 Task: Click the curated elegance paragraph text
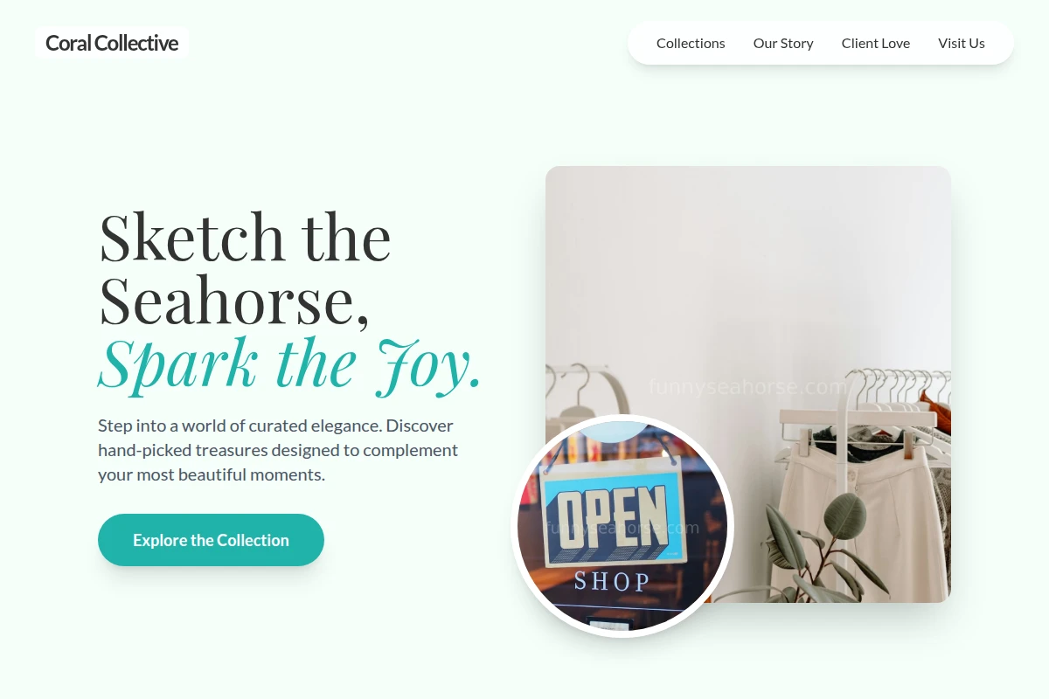[x=278, y=450]
